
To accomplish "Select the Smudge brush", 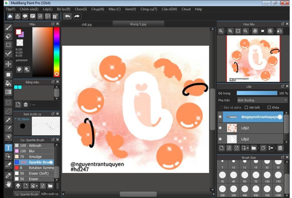I will point(34,157).
